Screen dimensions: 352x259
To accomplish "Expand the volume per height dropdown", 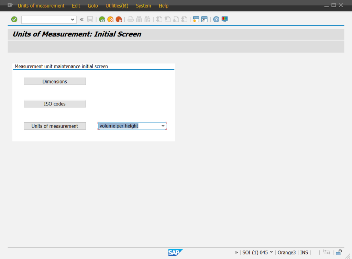I will pyautogui.click(x=163, y=126).
